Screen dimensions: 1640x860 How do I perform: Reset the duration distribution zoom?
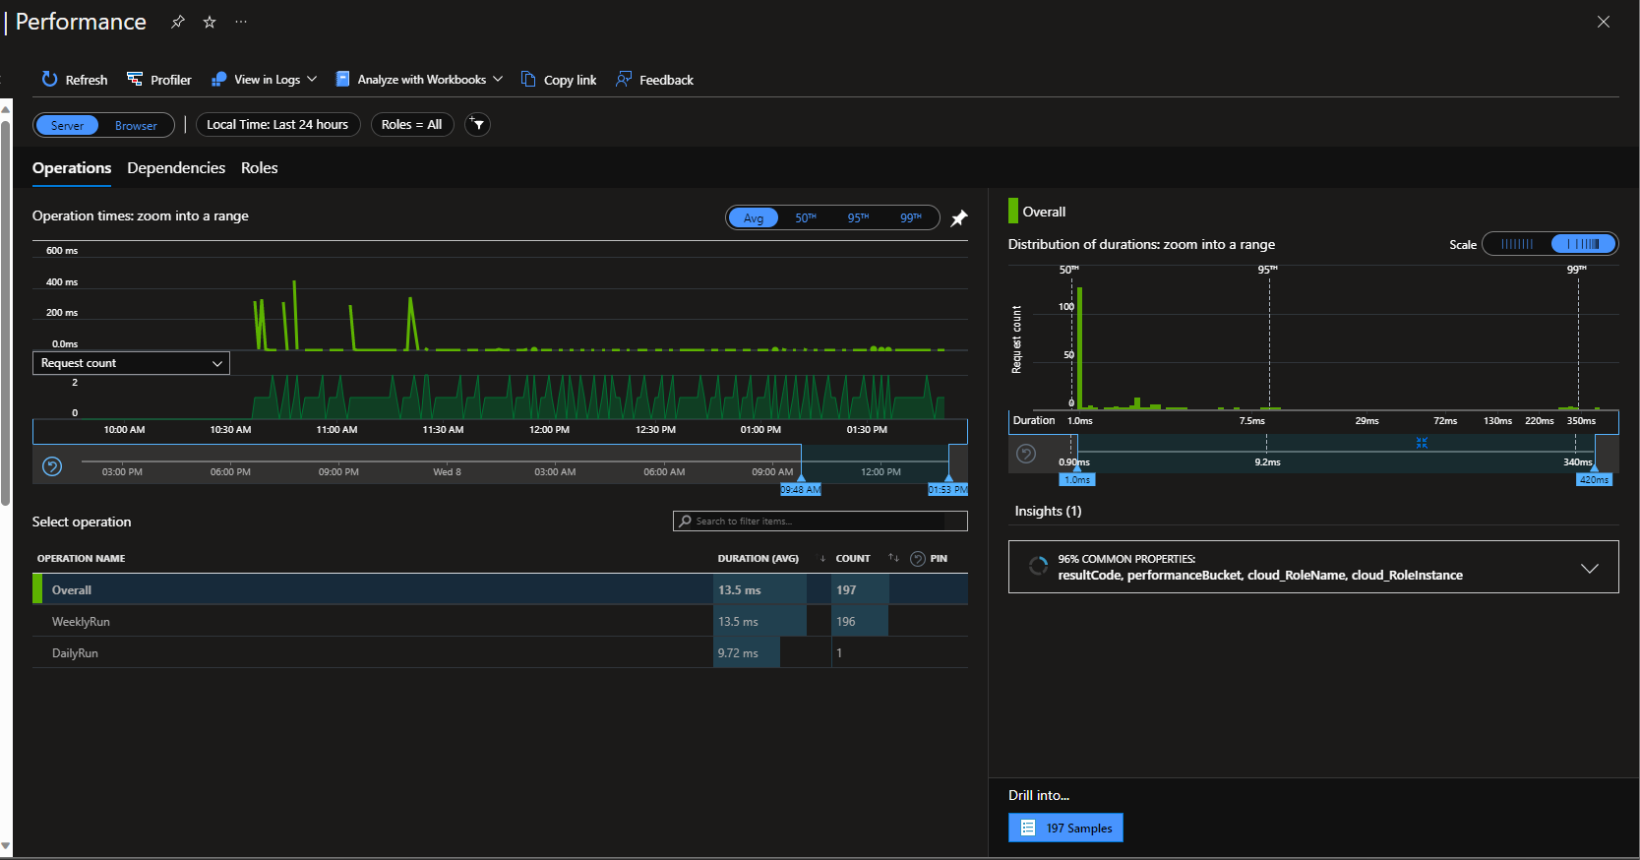tap(1026, 454)
